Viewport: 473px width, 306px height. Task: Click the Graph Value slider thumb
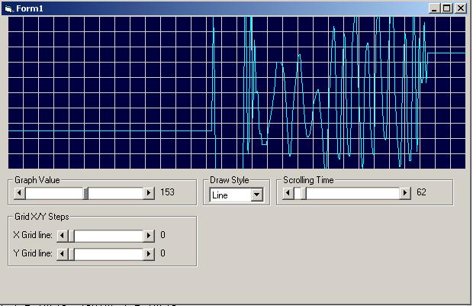pyautogui.click(x=86, y=194)
